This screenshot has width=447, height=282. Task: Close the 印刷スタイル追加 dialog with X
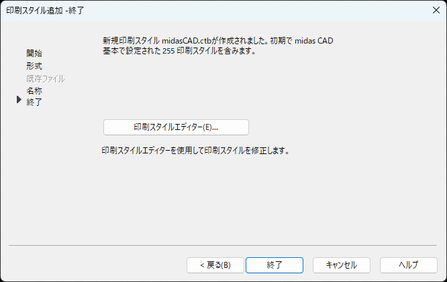pyautogui.click(x=436, y=10)
